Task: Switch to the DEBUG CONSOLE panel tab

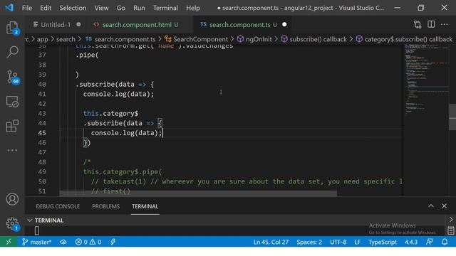Action: click(58, 206)
